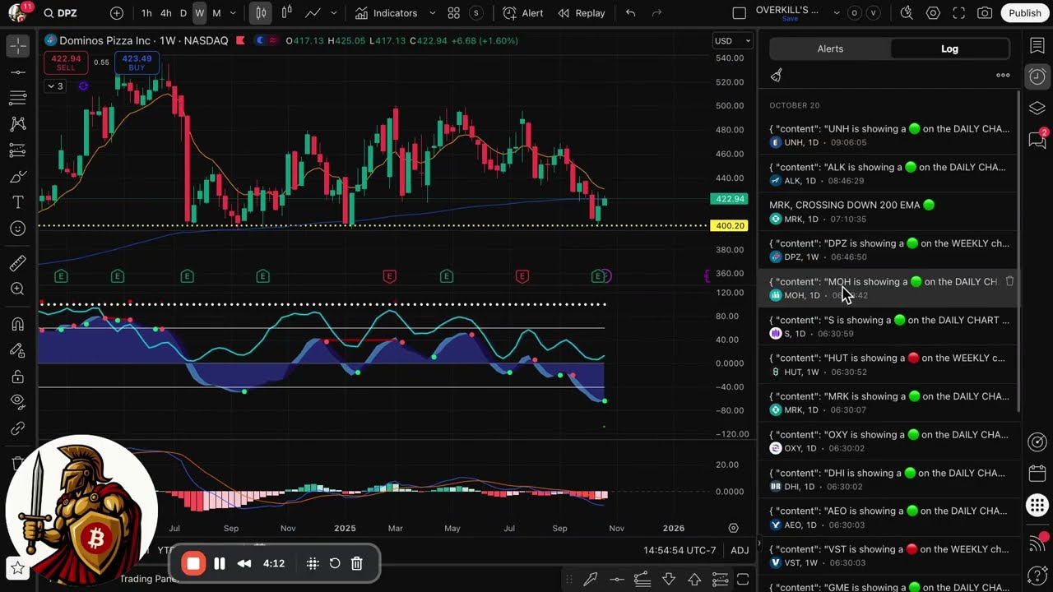Save the OVERKILL'S layout
This screenshot has height=592, width=1053.
[790, 19]
